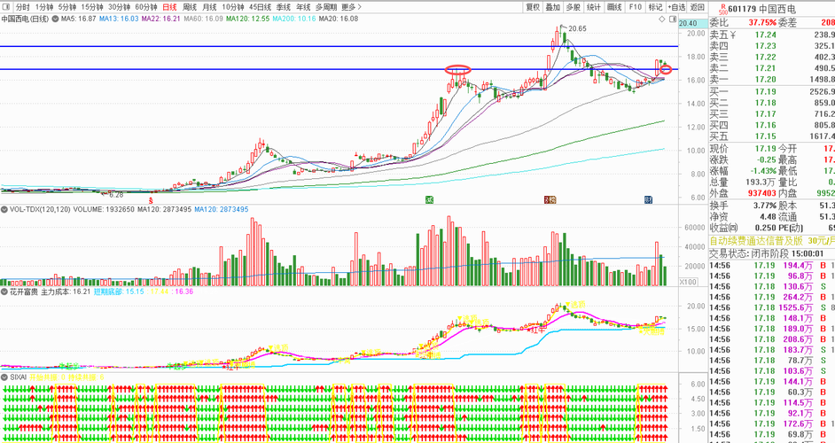Select the 60分钟 period tab
The width and height of the screenshot is (835, 443).
[x=146, y=7]
